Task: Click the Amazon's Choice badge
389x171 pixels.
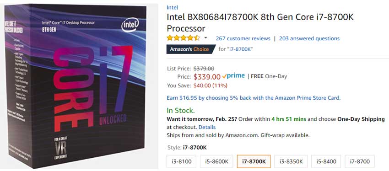Action: (x=189, y=49)
